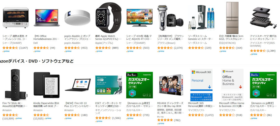280x126 pixels.
Task: Click the Microsoft Office Home & Business 2019 link
Action: pyautogui.click(x=231, y=105)
